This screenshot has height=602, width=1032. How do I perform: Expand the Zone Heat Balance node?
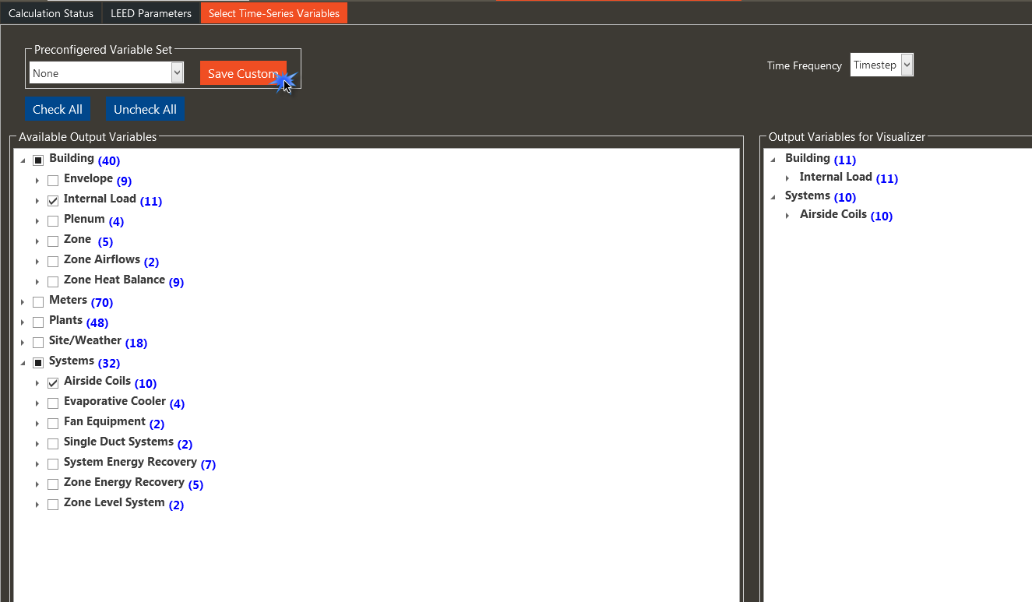point(37,282)
